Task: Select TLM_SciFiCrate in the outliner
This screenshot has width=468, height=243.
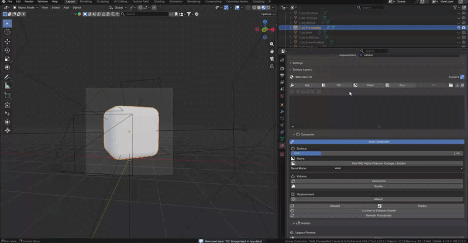Action: [309, 37]
